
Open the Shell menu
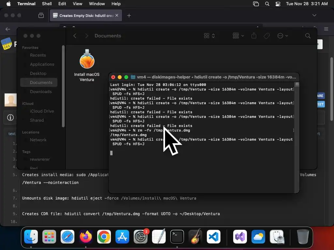[47, 4]
